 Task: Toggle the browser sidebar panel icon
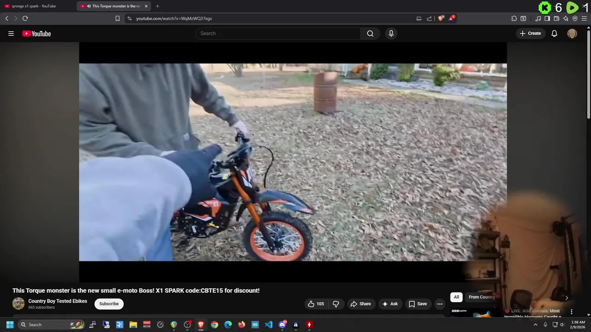[547, 18]
